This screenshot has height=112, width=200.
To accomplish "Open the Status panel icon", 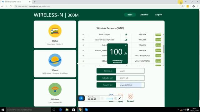I will point(55,31).
